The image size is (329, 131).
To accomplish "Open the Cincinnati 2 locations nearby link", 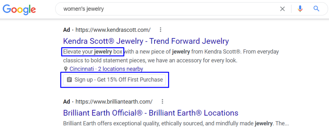I will pyautogui.click(x=106, y=69).
